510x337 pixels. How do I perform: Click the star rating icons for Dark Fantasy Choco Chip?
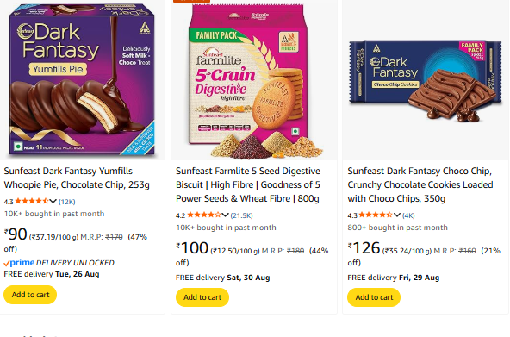(x=376, y=215)
